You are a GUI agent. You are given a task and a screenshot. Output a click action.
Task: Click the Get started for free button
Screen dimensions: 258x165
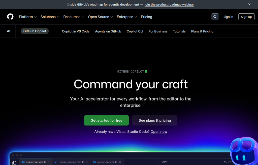pyautogui.click(x=106, y=120)
